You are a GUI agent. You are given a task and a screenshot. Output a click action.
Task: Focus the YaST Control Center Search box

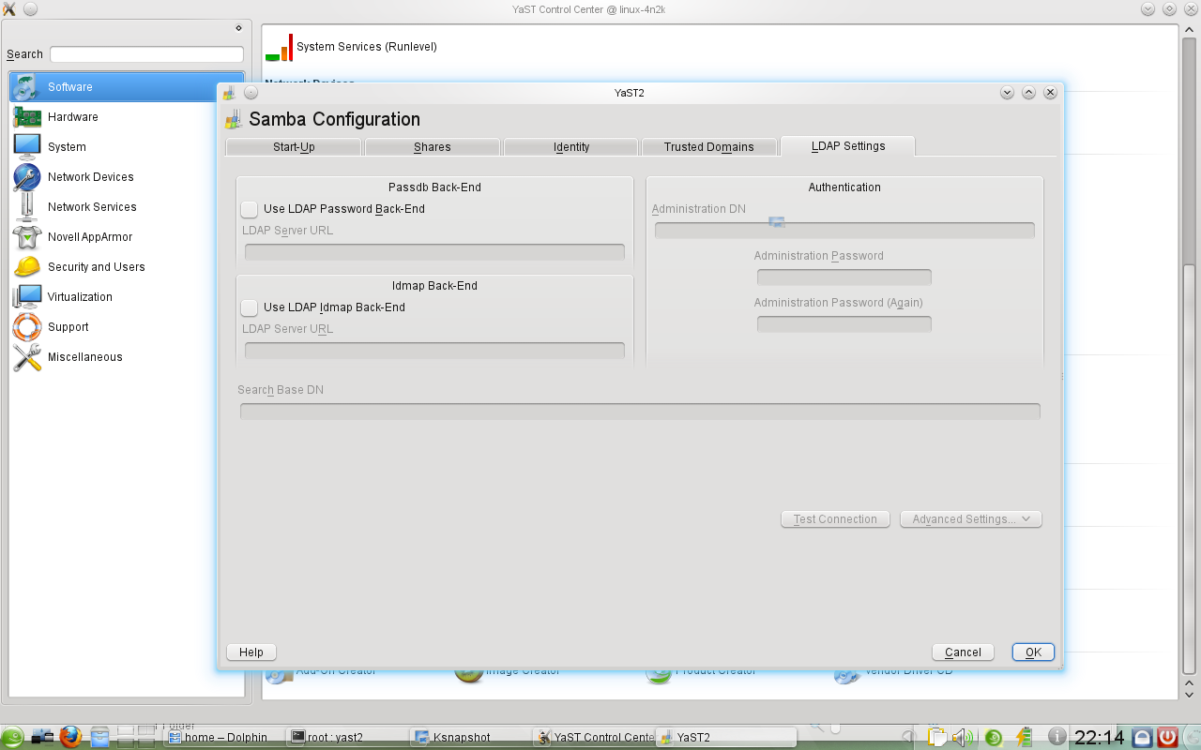146,54
